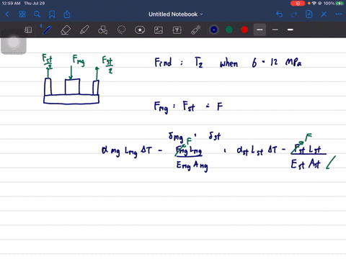The height and width of the screenshot is (259, 346).
Task: Tap the status bar clock 12:59 AM
Action: [x=11, y=4]
